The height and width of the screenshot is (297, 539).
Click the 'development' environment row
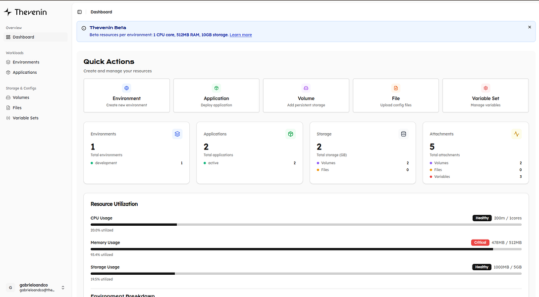(136, 163)
